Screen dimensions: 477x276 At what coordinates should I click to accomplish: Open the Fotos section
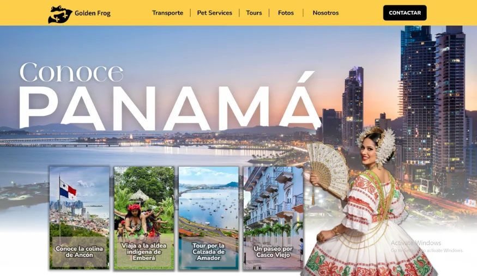coord(286,13)
